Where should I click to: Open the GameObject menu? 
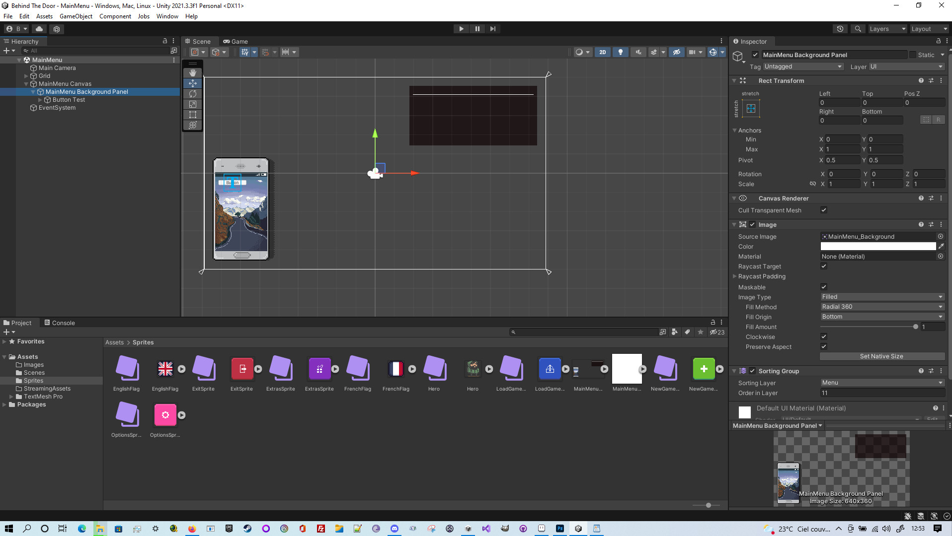point(76,16)
